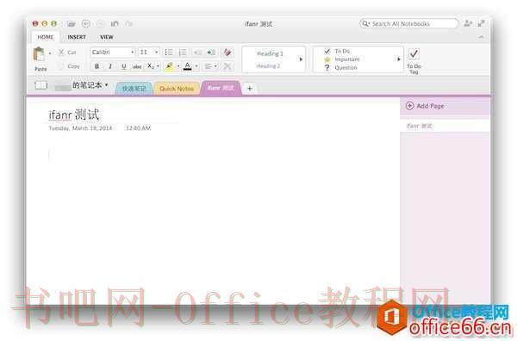Click the delete X icon in ribbon
The image size is (517, 341).
[x=227, y=66]
